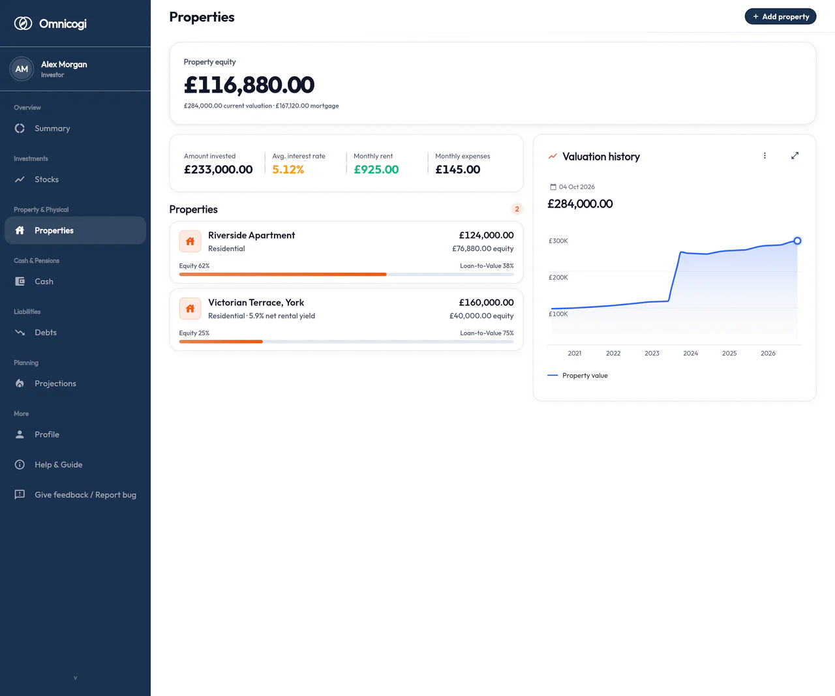Expand the Valuation history chart fullscreen
The image size is (835, 696).
pyautogui.click(x=795, y=155)
